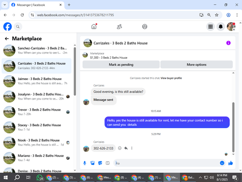Click the 302-626-2133 message bubble
Image resolution: width=242 pixels, height=182 pixels.
coord(103,148)
